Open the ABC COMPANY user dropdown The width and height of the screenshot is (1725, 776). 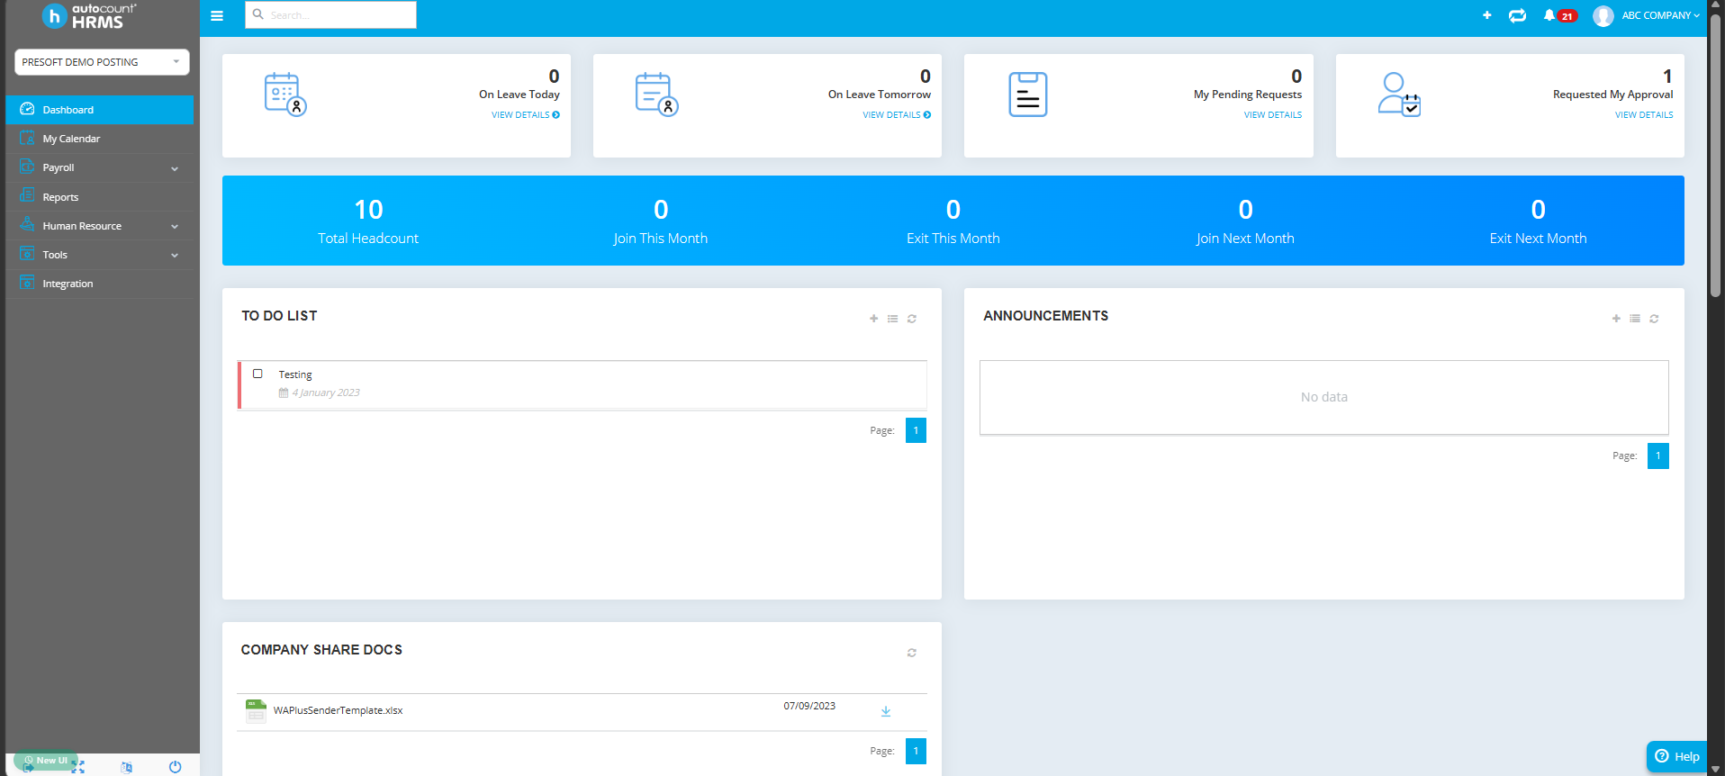coord(1647,15)
